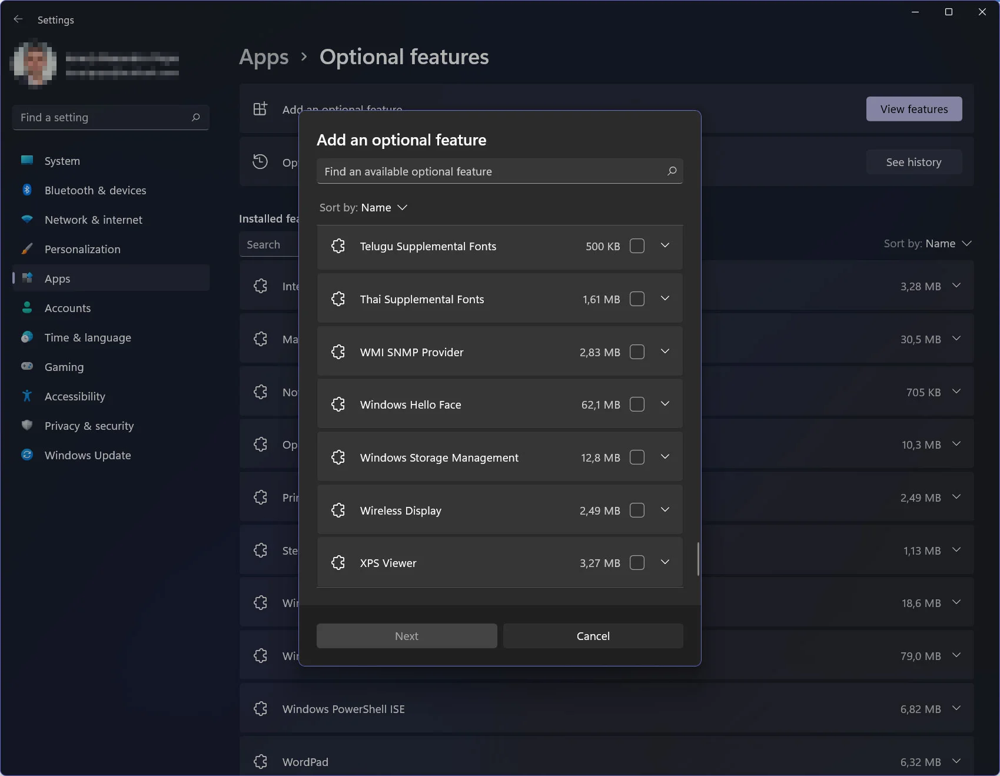Click Apps breadcrumb link
This screenshot has width=1000, height=776.
[x=264, y=57]
